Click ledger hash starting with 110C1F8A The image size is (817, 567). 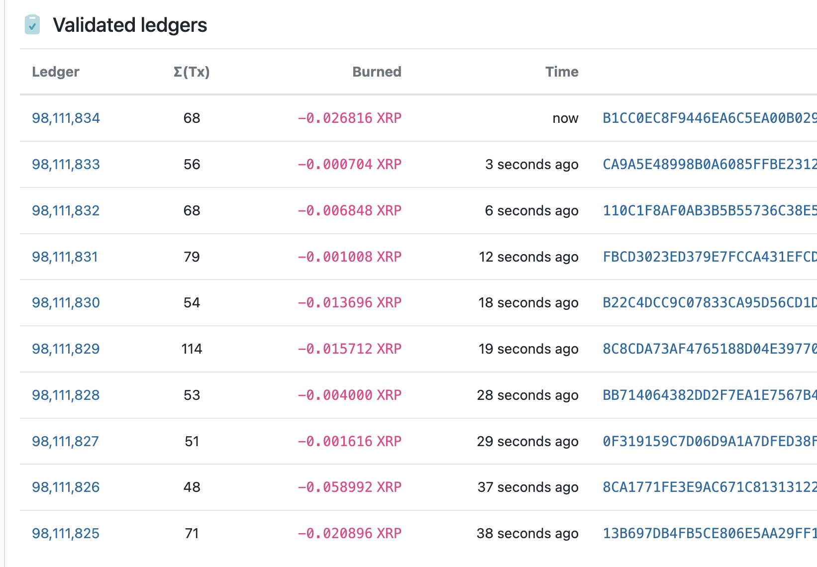pyautogui.click(x=710, y=211)
